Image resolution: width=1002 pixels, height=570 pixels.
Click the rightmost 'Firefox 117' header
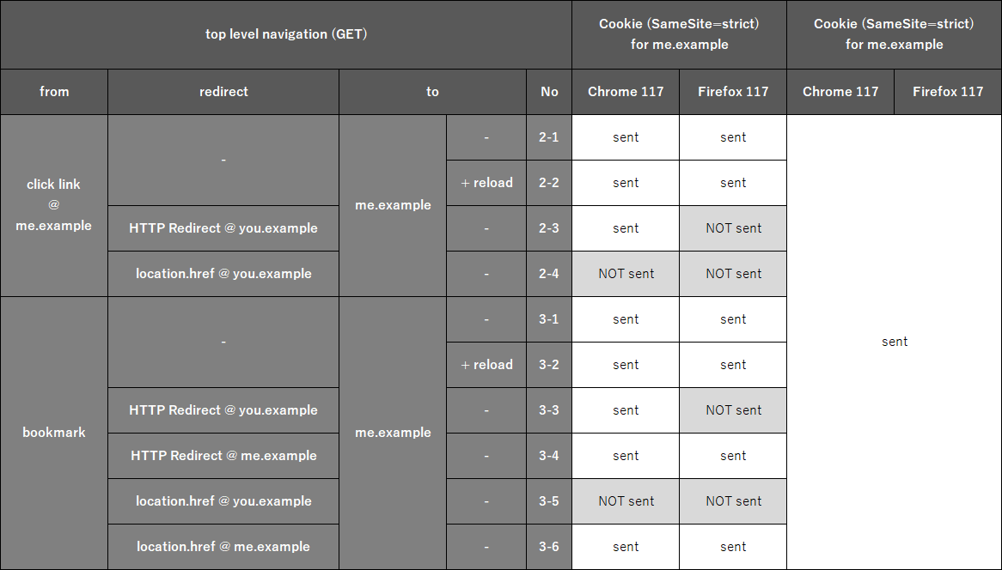(x=948, y=92)
